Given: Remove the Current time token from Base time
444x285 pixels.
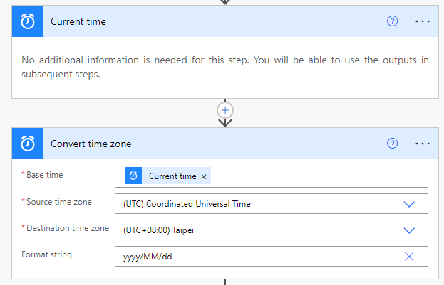Looking at the screenshot, I should pos(204,176).
